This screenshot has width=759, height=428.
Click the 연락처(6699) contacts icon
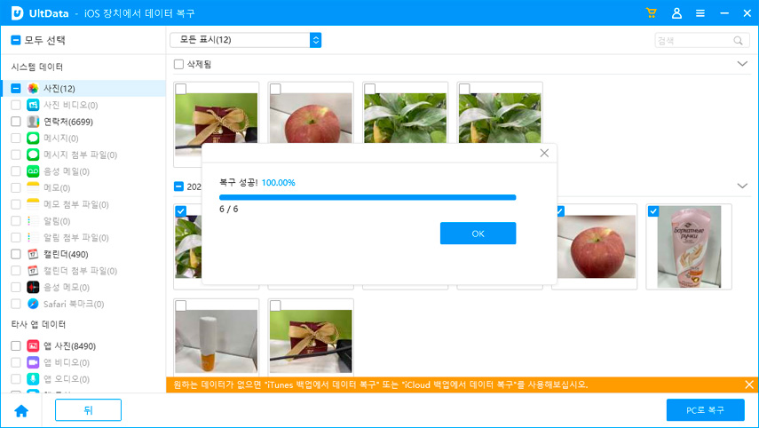click(33, 122)
